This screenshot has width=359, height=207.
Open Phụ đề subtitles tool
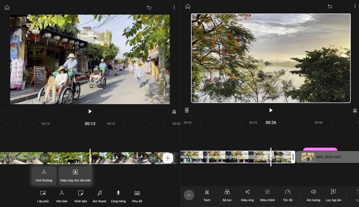point(137,196)
